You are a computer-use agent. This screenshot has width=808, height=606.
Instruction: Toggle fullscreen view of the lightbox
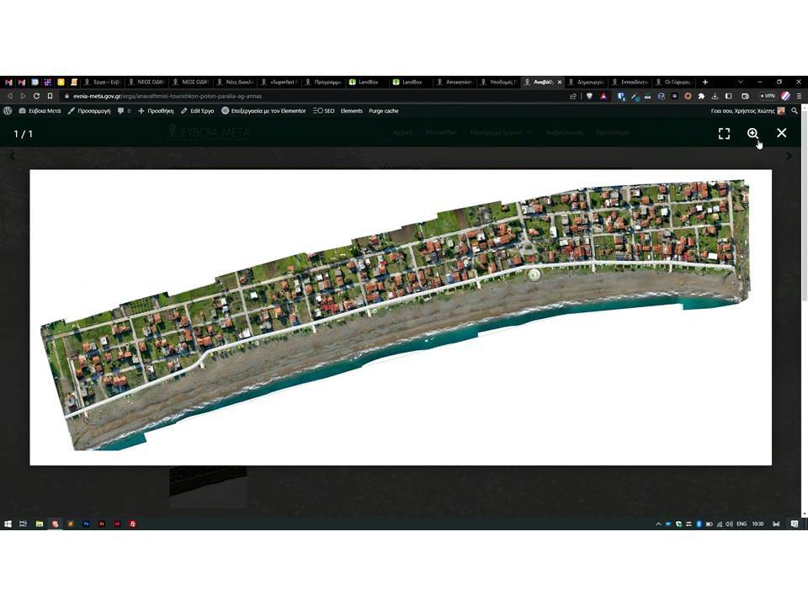coord(724,134)
